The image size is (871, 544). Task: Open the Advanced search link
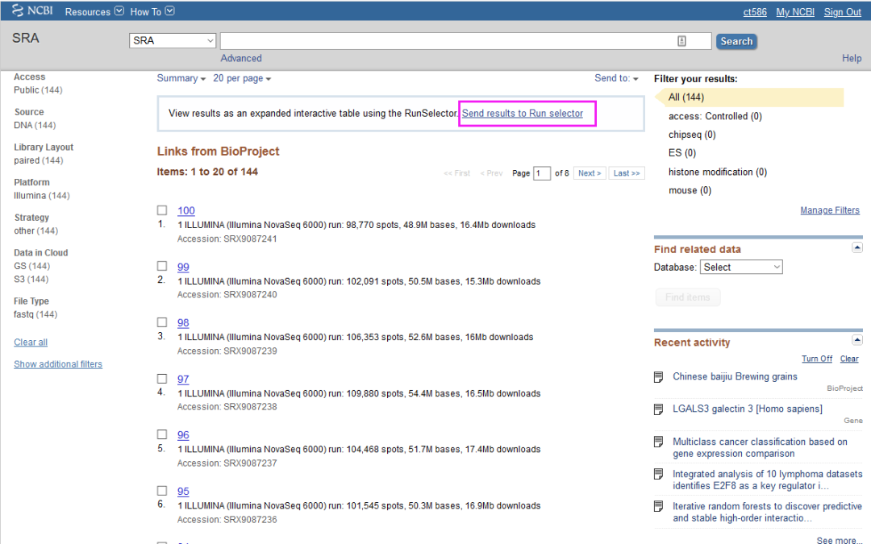[241, 58]
